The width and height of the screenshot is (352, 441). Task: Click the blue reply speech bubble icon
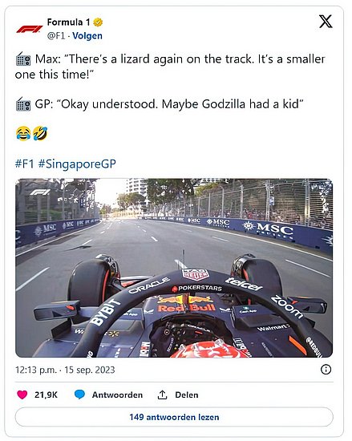pyautogui.click(x=79, y=394)
